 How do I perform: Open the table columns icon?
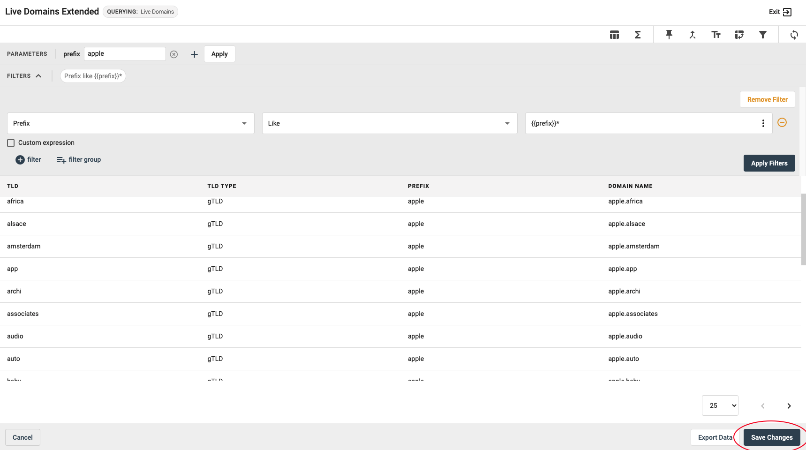pos(614,35)
